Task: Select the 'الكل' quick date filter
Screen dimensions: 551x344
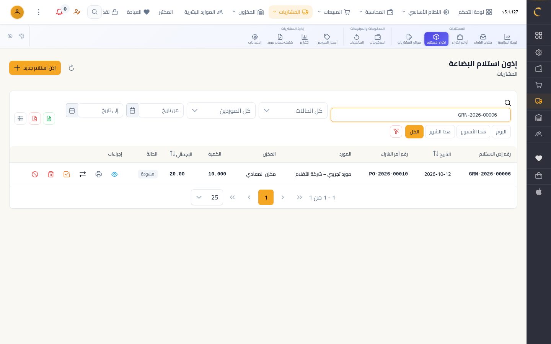Action: pos(414,132)
